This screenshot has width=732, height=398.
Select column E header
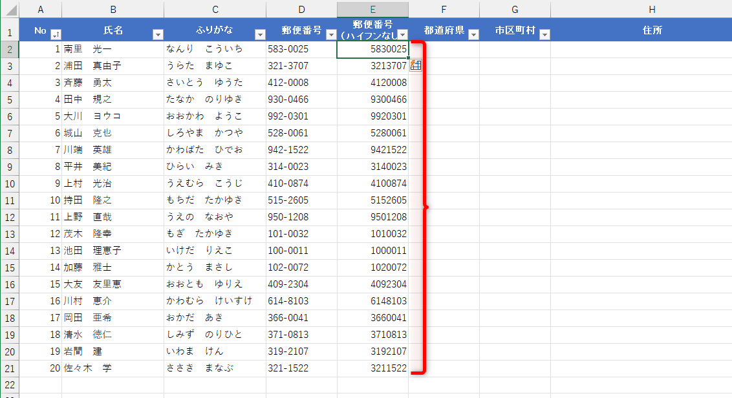tap(372, 9)
